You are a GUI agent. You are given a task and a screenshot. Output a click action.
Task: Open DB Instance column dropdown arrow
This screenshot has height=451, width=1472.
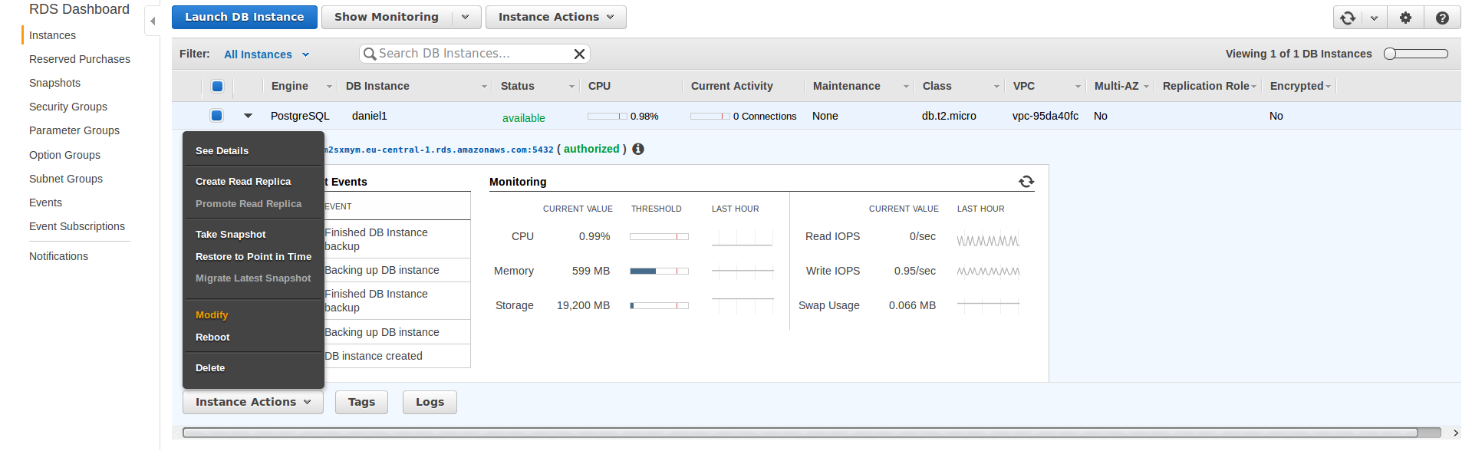pyautogui.click(x=484, y=87)
